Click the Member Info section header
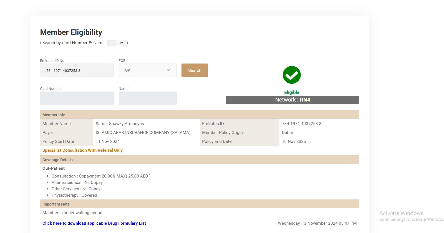 [200, 115]
